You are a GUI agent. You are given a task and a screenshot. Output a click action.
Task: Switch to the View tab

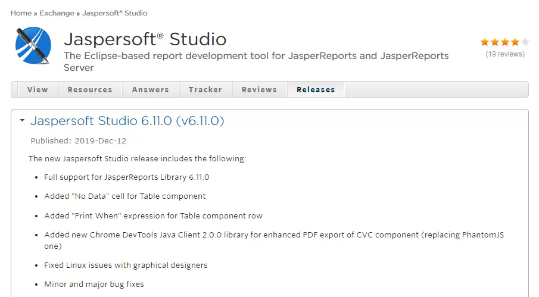pos(38,90)
